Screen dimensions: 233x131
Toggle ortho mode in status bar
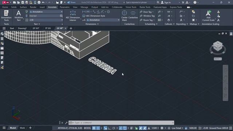[x=110, y=128]
